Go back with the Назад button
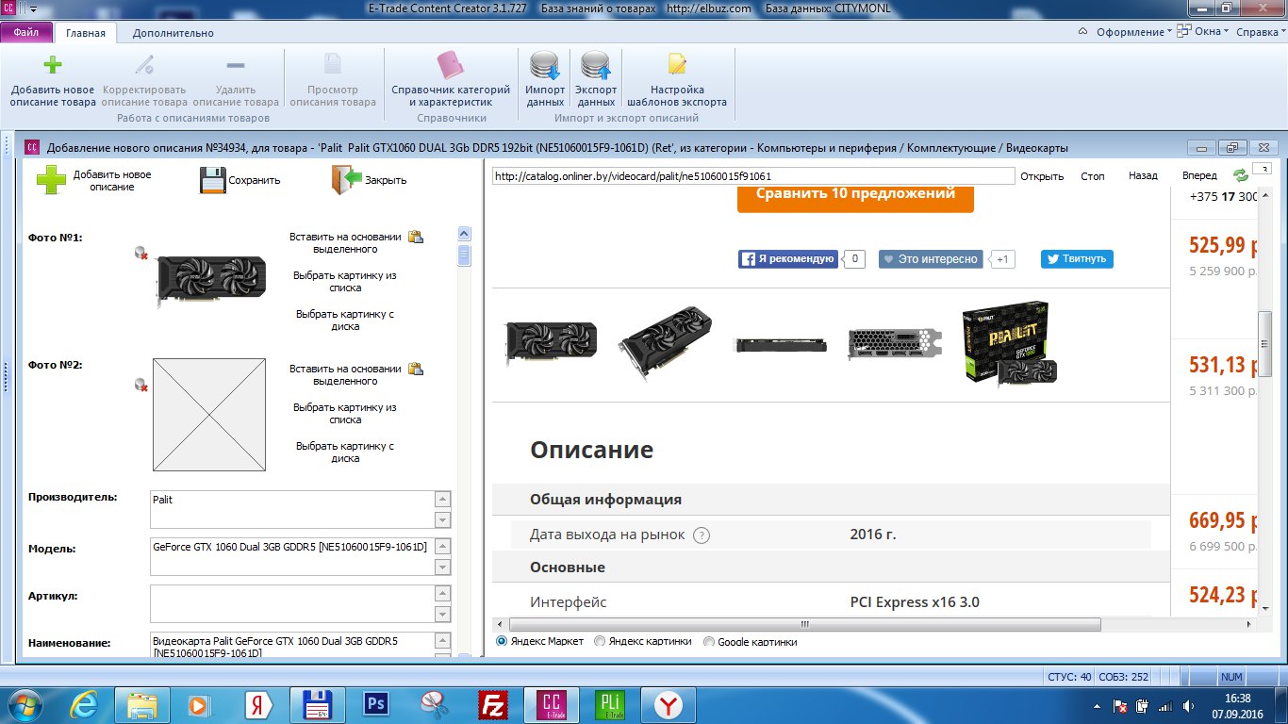The width and height of the screenshot is (1288, 724). (x=1143, y=176)
